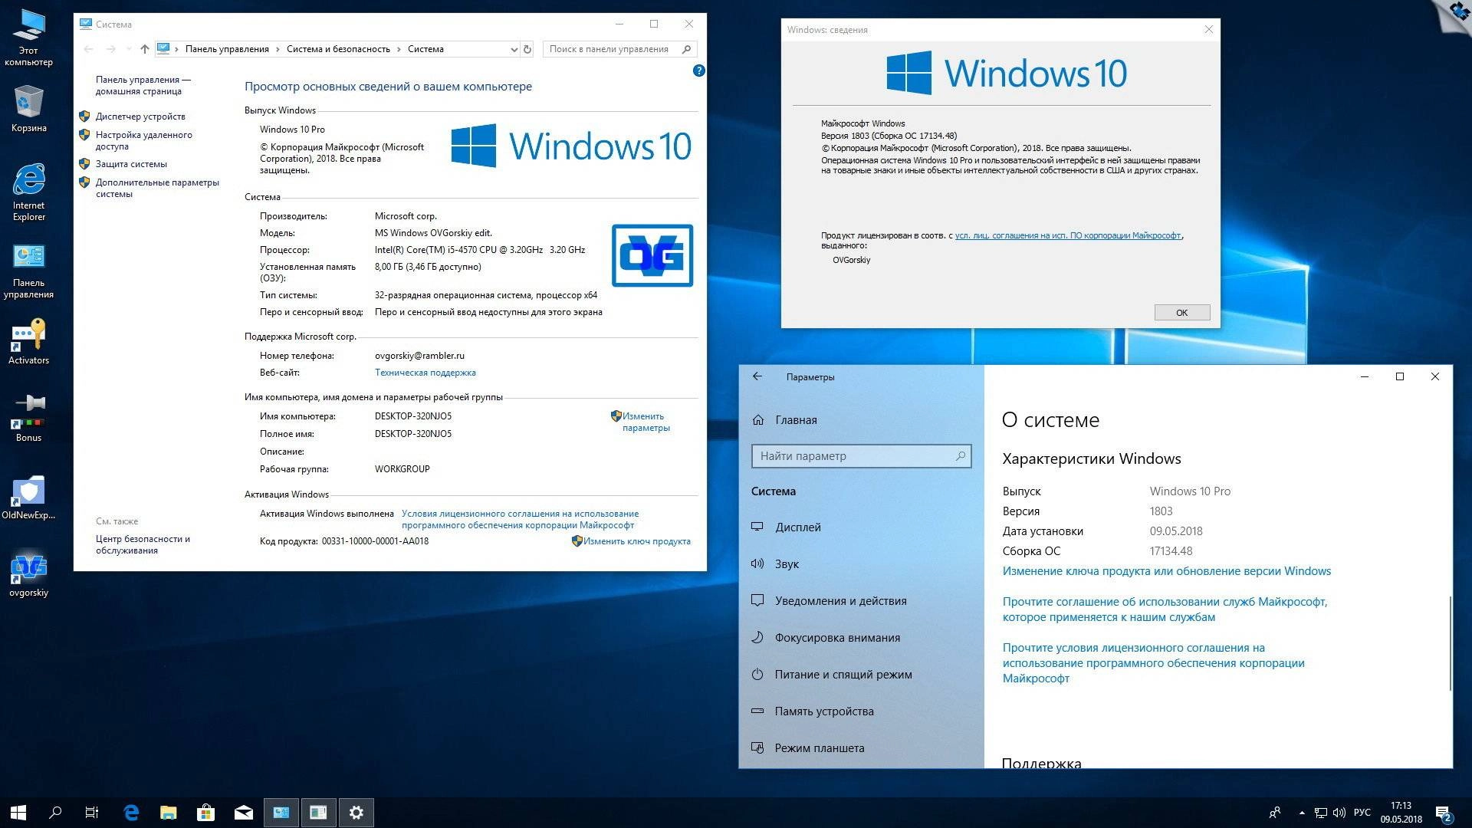Open Центр безопасности и обслуживания link

(x=143, y=544)
